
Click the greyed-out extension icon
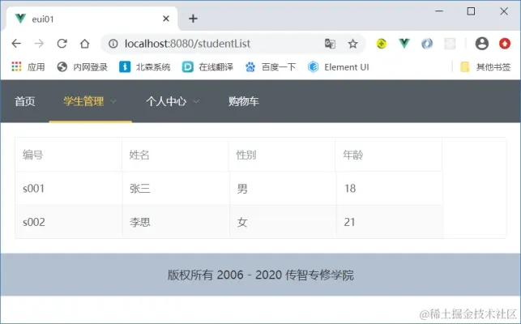click(x=450, y=44)
